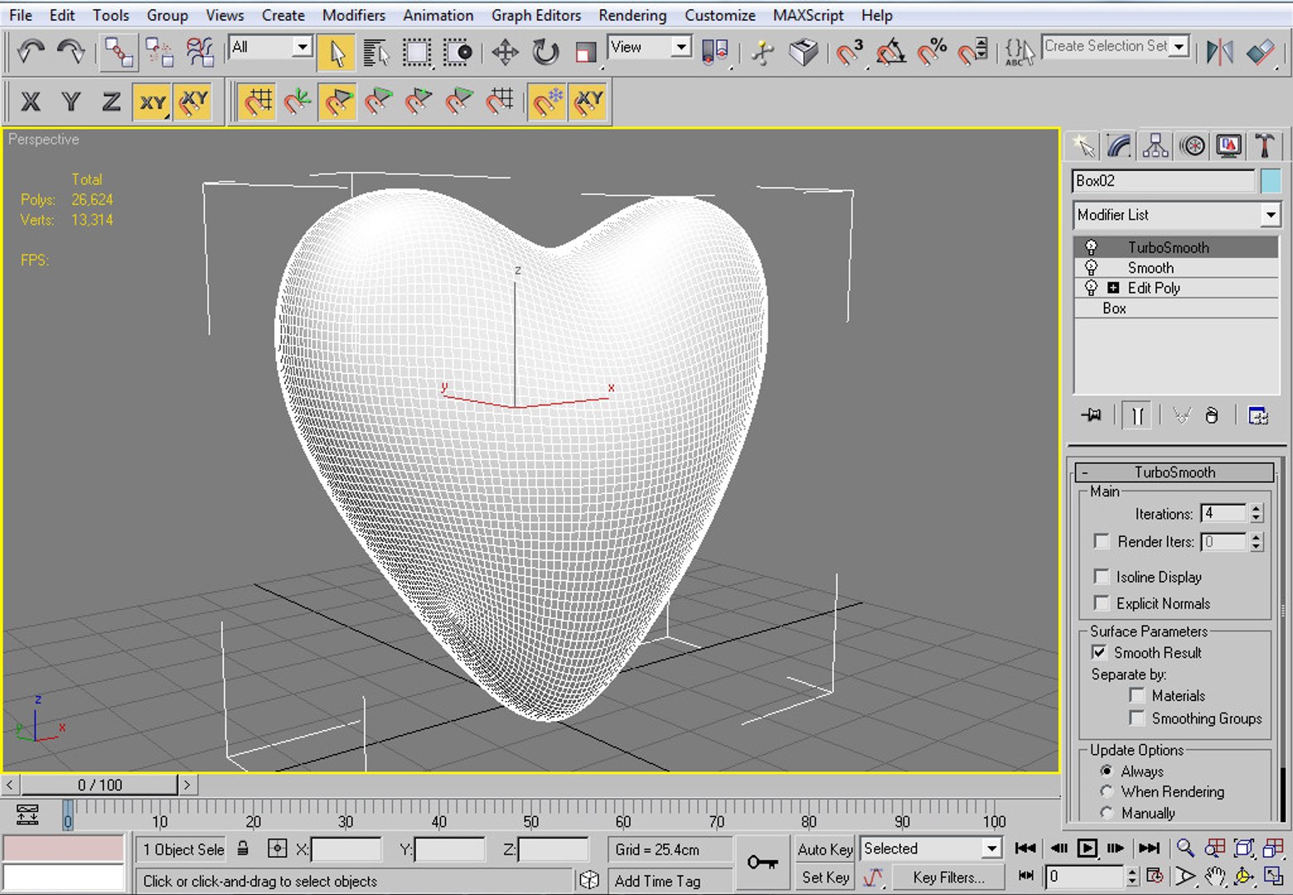This screenshot has width=1293, height=895.
Task: Select the Always update option
Action: pos(1107,771)
